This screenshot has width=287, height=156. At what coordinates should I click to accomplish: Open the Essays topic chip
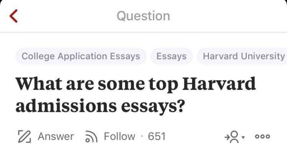click(x=171, y=56)
